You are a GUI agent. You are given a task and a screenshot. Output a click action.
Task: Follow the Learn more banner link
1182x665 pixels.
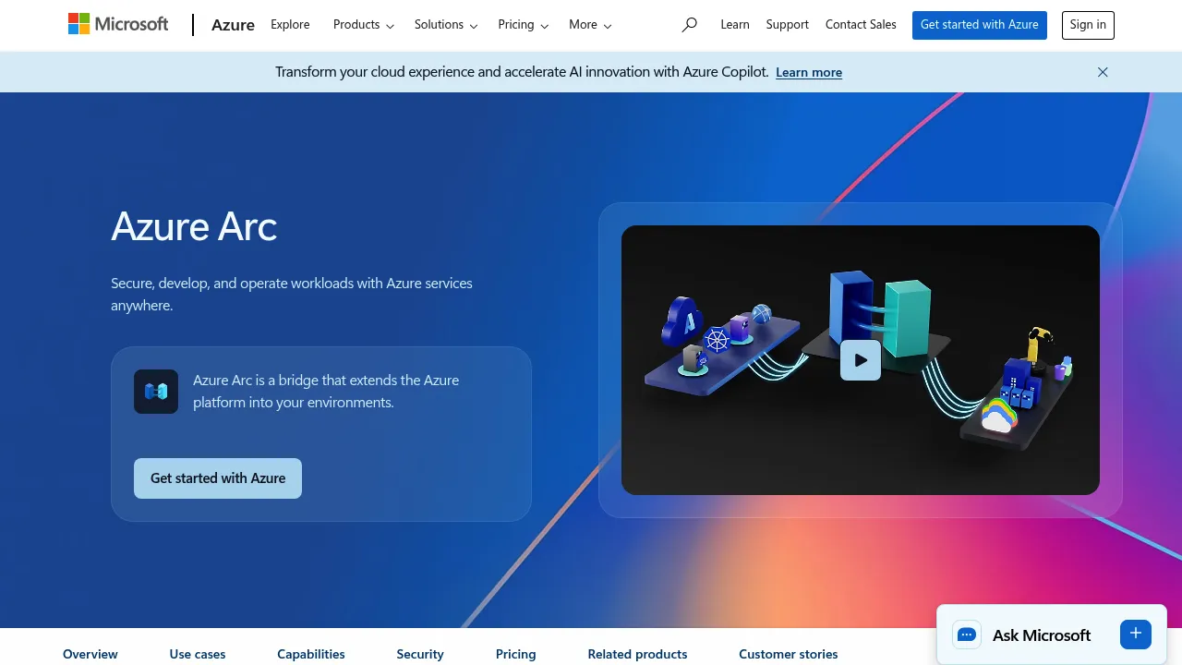pos(809,72)
